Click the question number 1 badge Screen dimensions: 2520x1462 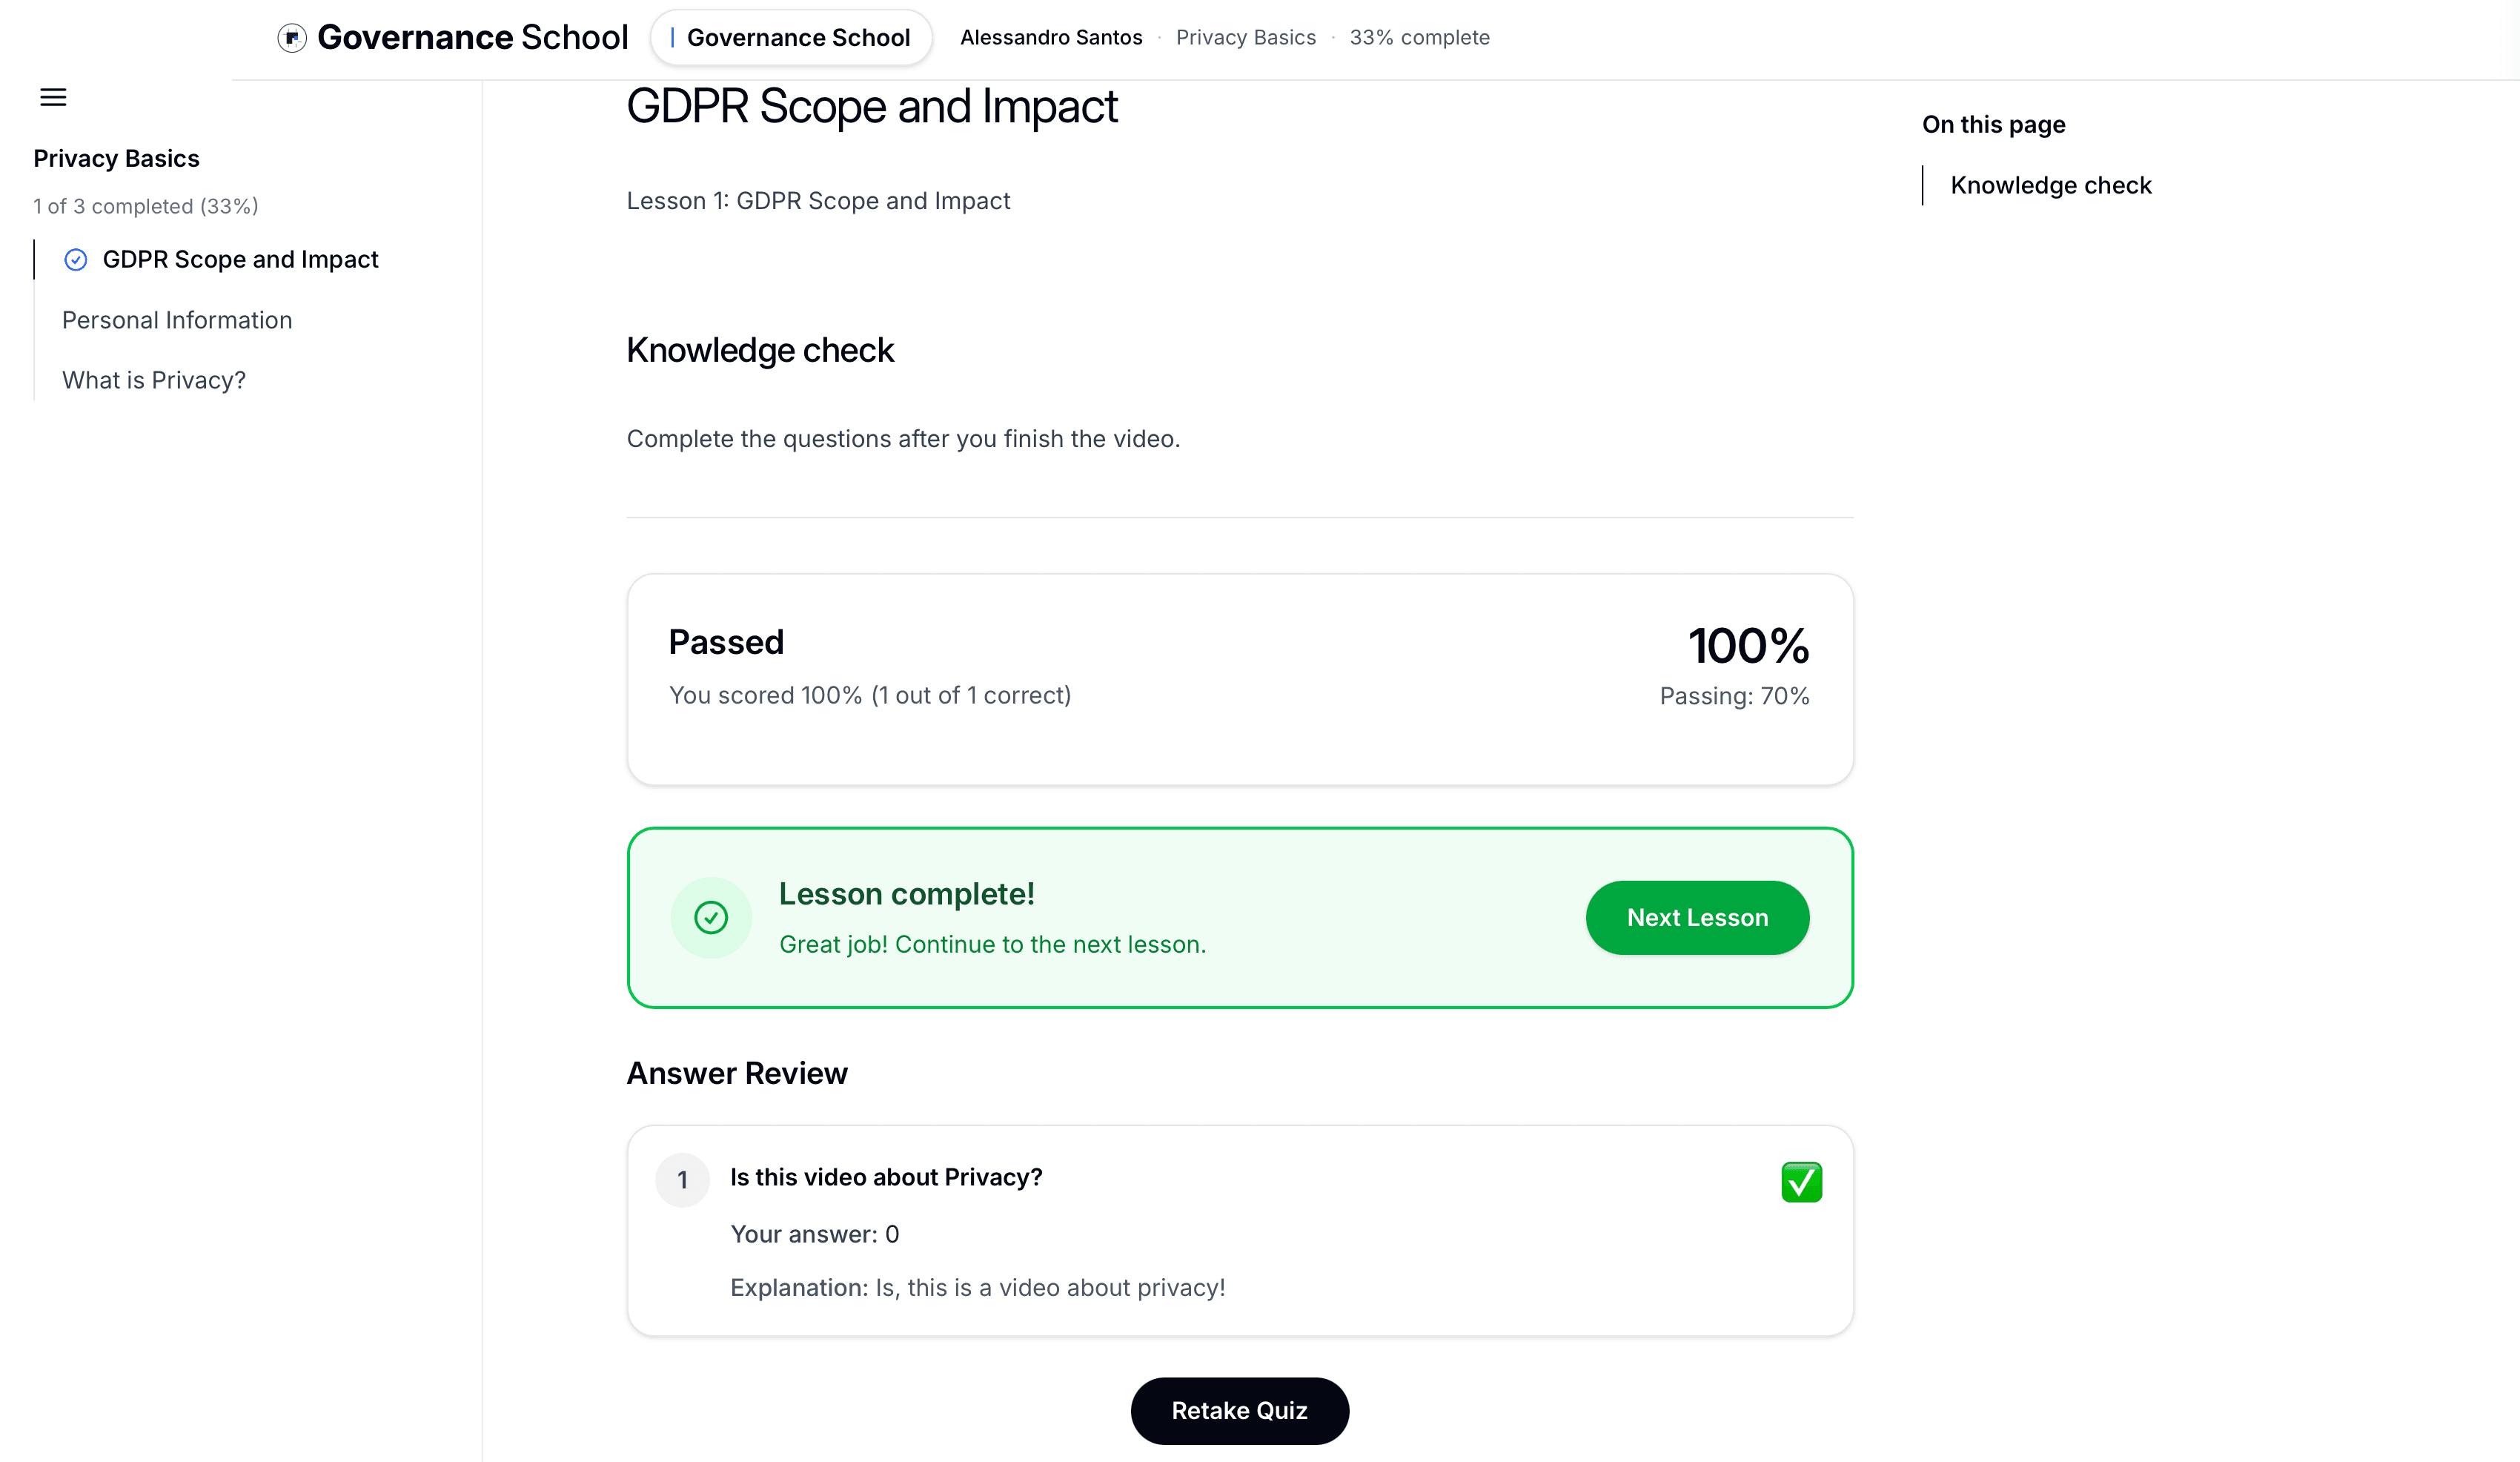coord(682,1180)
